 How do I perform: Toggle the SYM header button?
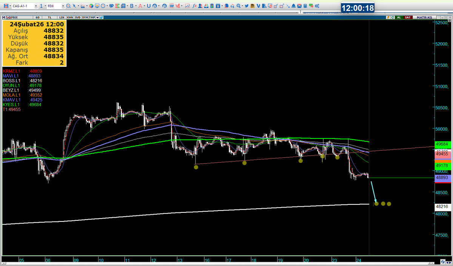(85, 17)
